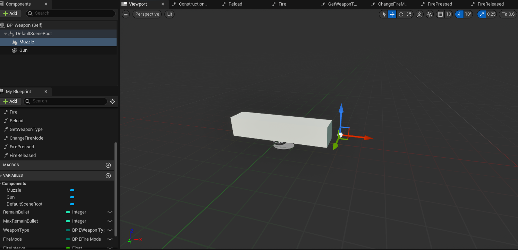Open grid snap value 10 dropdown
Viewport: 518px width, 250px height.
click(449, 14)
